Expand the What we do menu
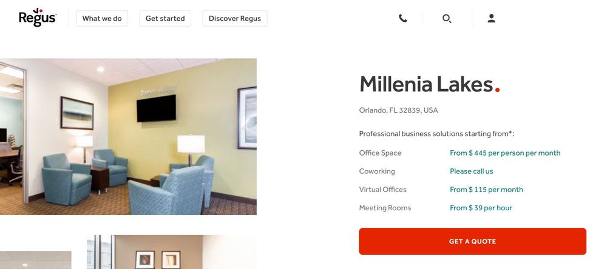Image resolution: width=607 pixels, height=269 pixels. (102, 18)
